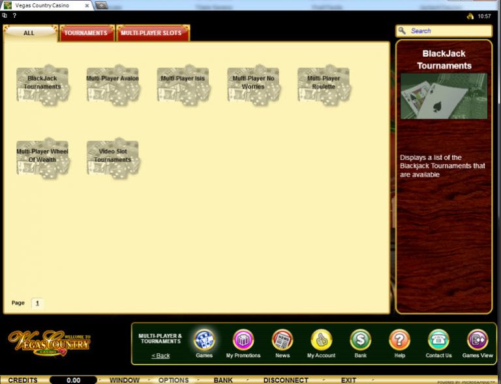Click the Vegas Country Casino logo
501x384 pixels.
pyautogui.click(x=50, y=344)
